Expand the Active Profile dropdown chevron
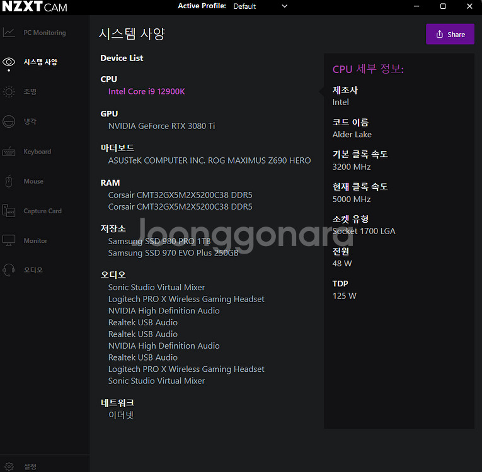The image size is (482, 472). (285, 6)
